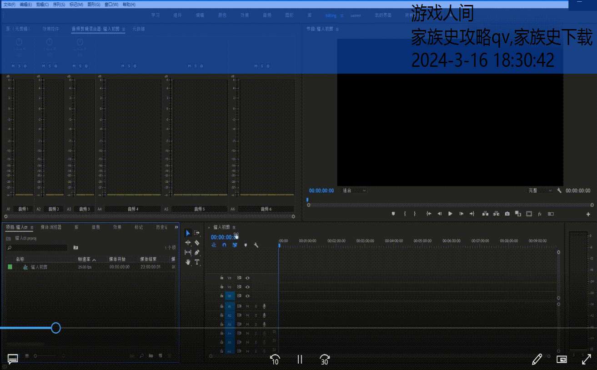Step back one frame in Program monitor
This screenshot has width=597, height=370.
tap(440, 214)
